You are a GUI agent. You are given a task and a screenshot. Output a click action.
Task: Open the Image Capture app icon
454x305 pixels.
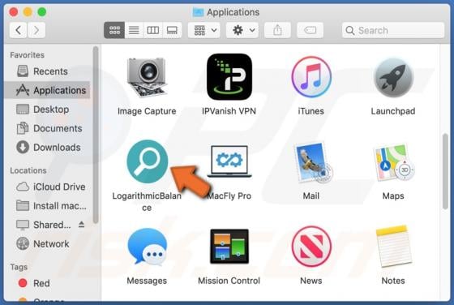tap(147, 77)
